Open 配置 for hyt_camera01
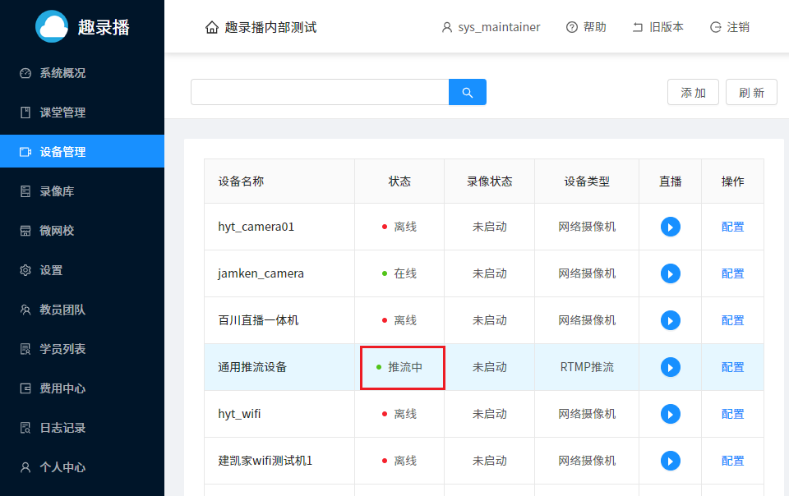 [x=732, y=227]
